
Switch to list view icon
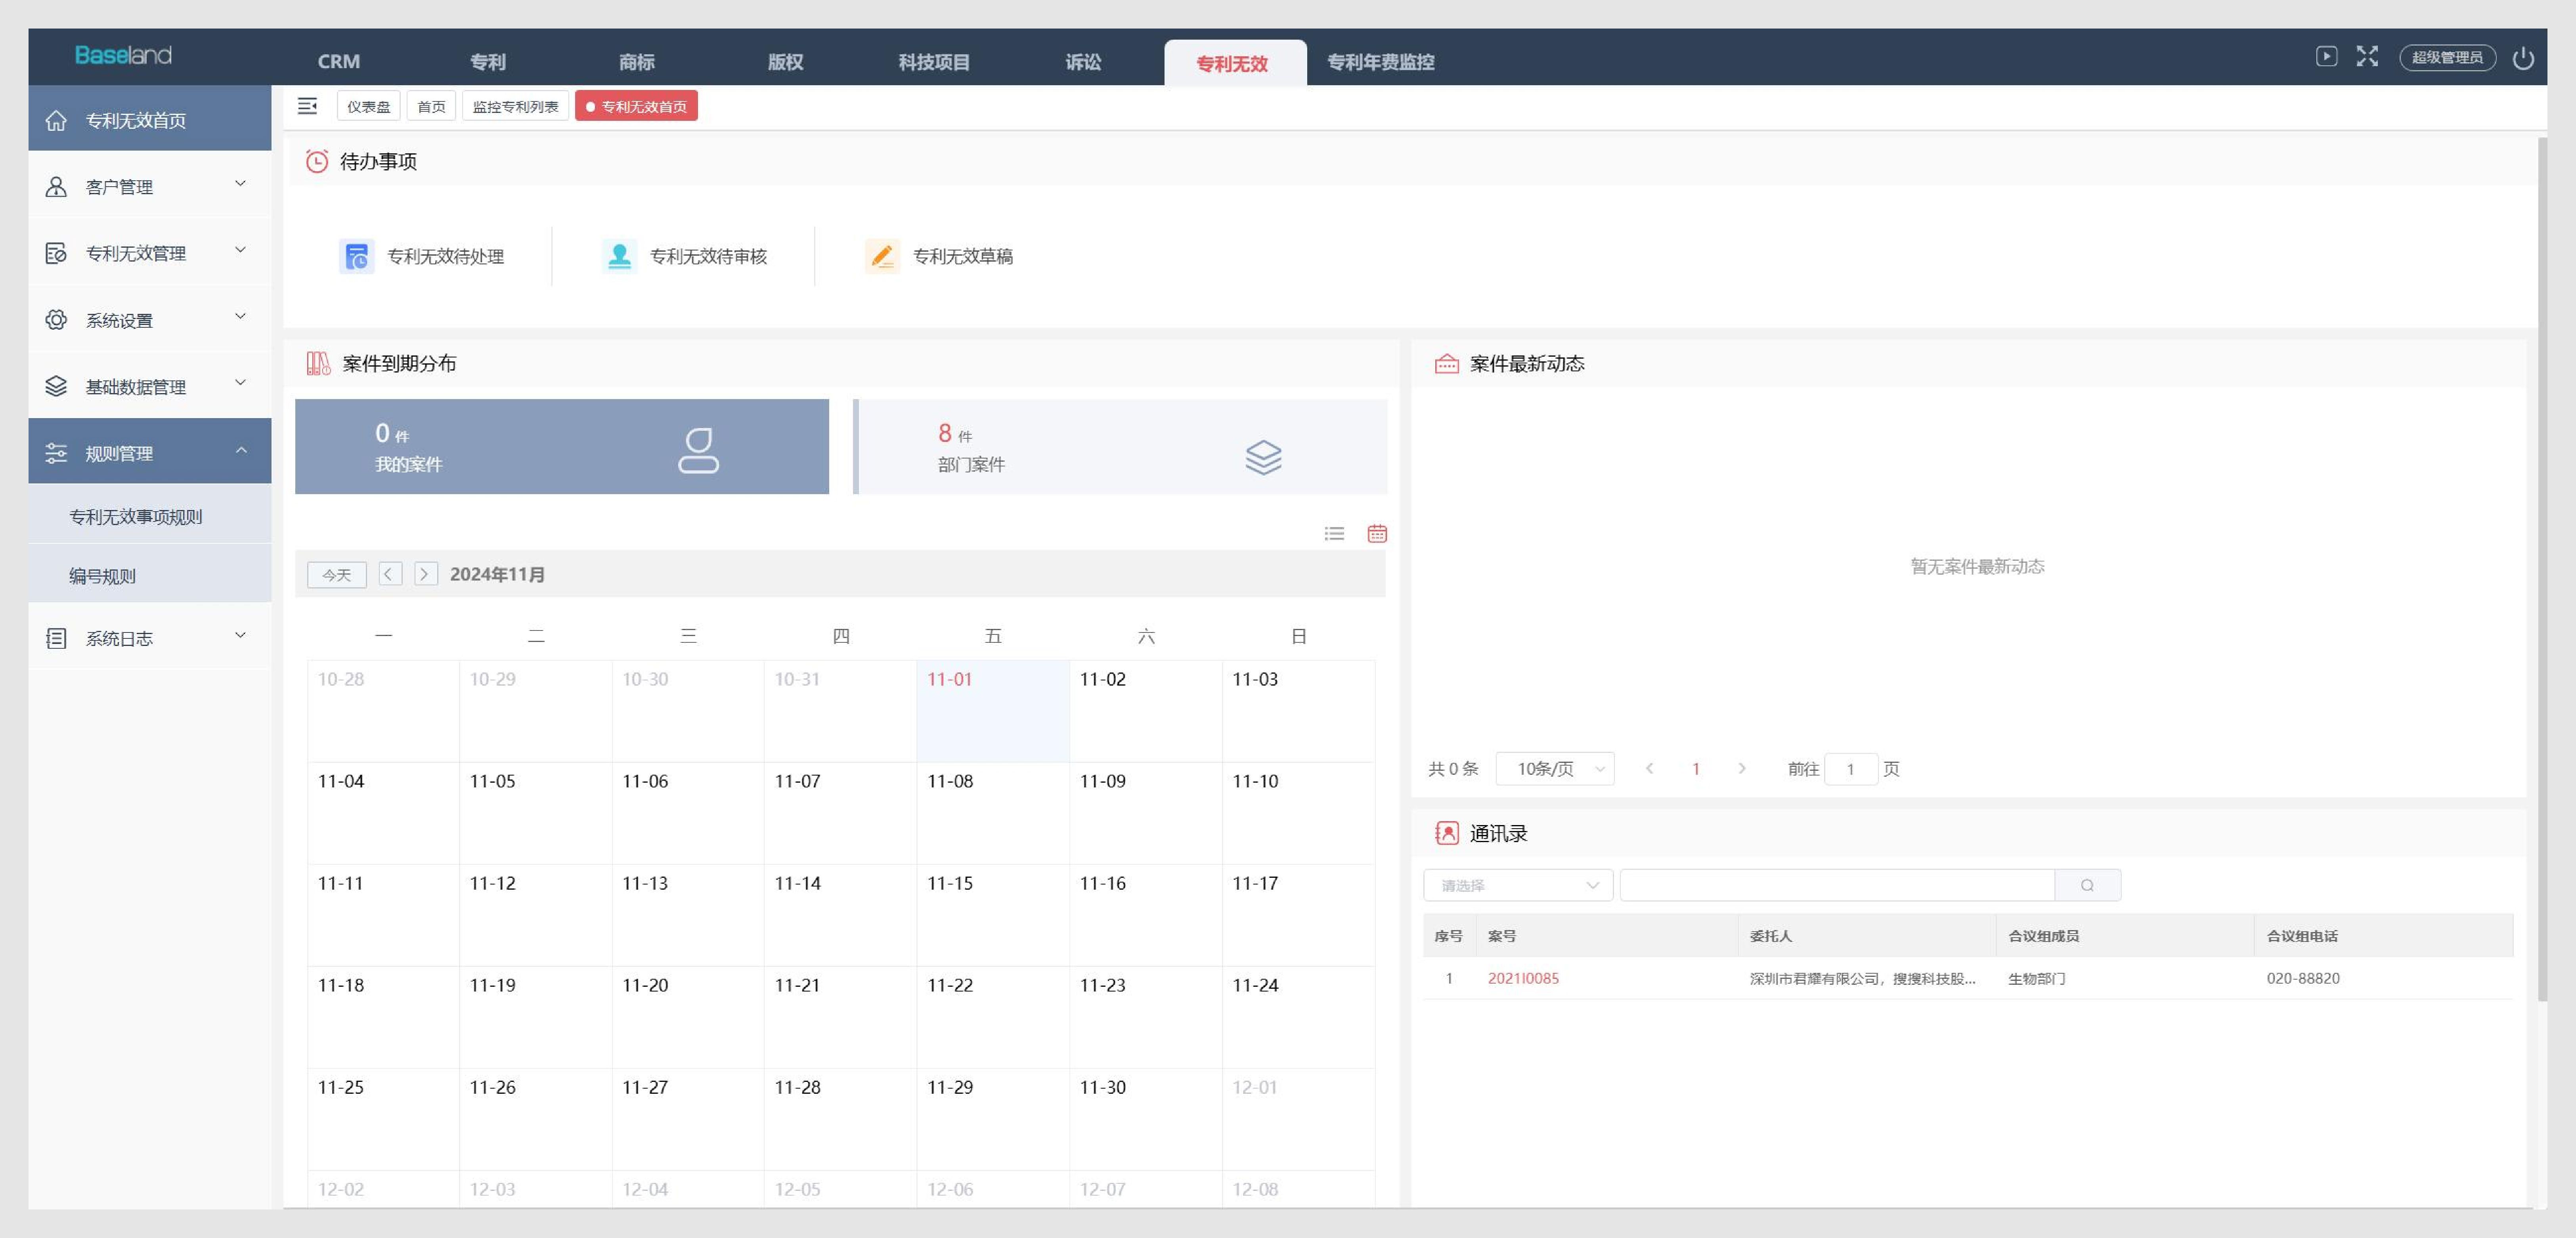[1334, 534]
